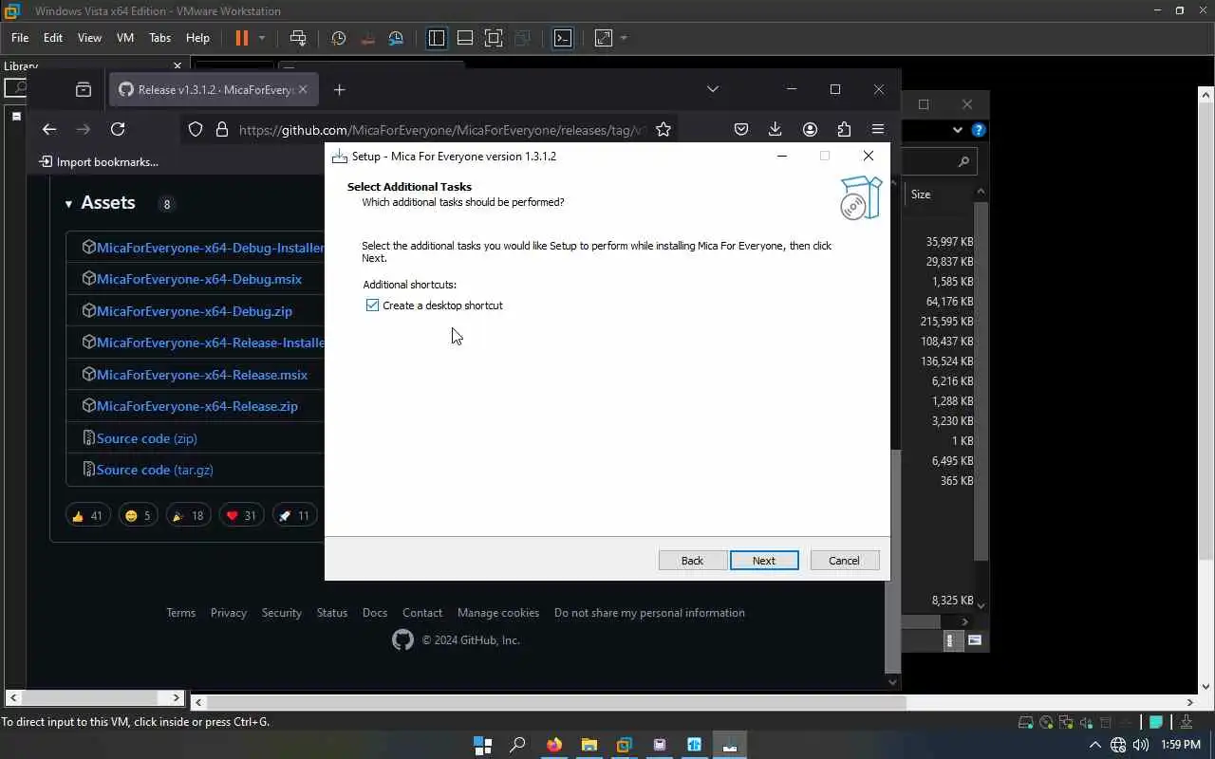Open File Explorer from the taskbar
This screenshot has width=1215, height=759.
589,745
